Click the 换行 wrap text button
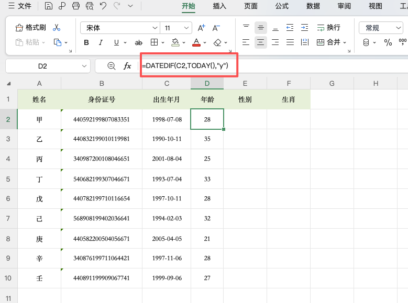The image size is (408, 303). [x=328, y=28]
